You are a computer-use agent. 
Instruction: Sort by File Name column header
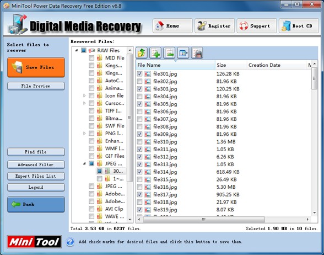pyautogui.click(x=175, y=65)
